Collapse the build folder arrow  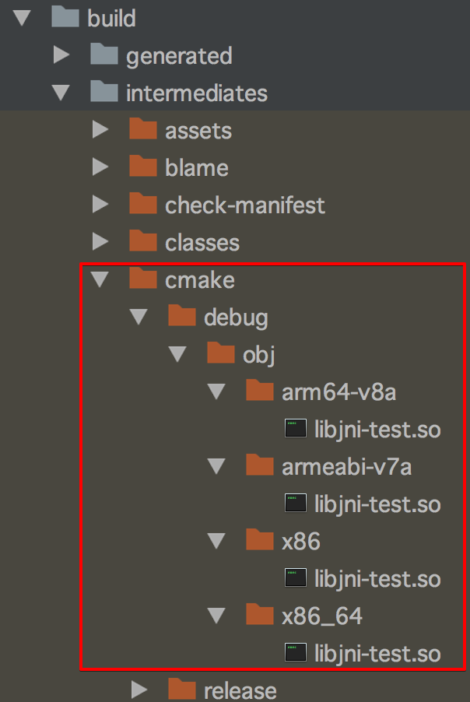23,18
